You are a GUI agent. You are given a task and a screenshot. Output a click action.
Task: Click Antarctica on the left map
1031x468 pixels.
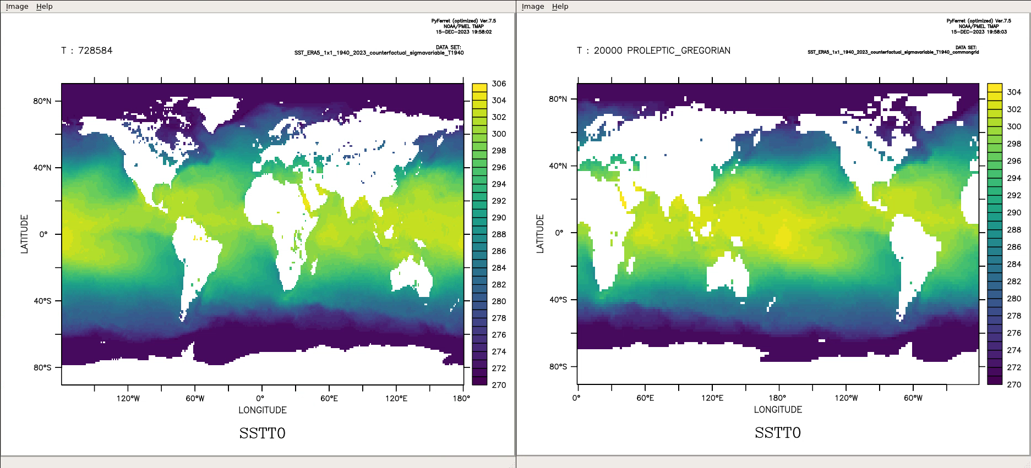pyautogui.click(x=275, y=368)
